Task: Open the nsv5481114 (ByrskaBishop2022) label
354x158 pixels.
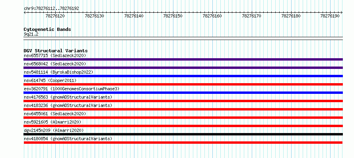Action: click(x=58, y=72)
